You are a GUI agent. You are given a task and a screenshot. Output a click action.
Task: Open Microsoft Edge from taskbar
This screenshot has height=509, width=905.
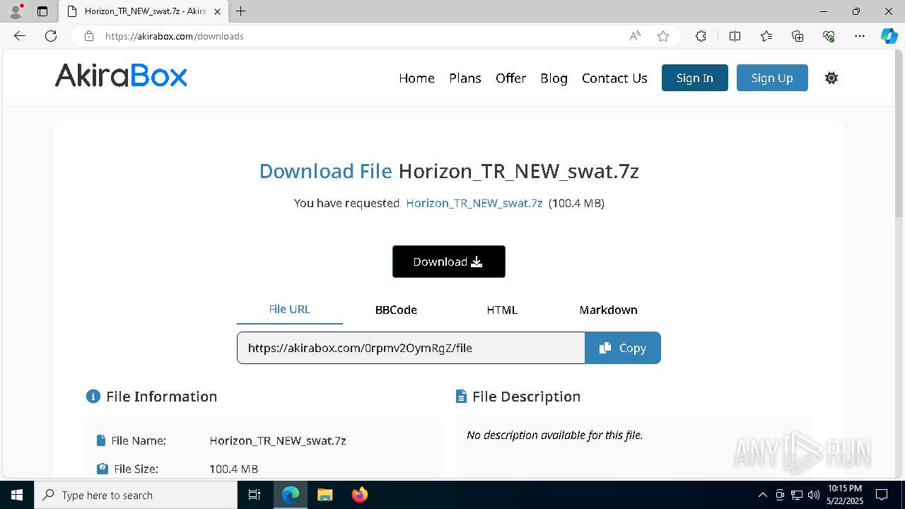coord(291,495)
